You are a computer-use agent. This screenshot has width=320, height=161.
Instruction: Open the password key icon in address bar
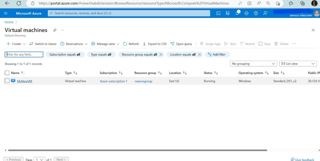pos(240,3)
